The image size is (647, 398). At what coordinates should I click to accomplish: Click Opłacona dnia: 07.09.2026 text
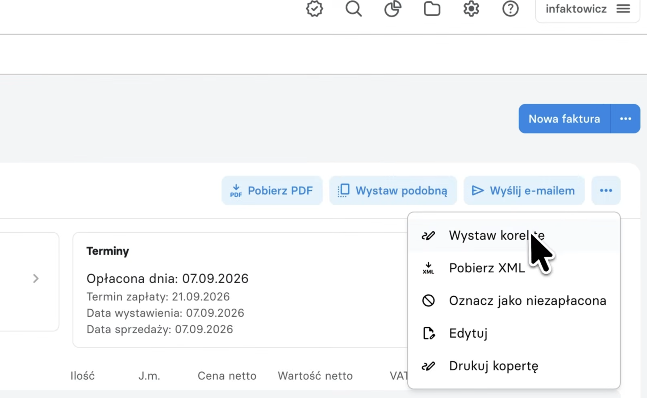point(167,278)
